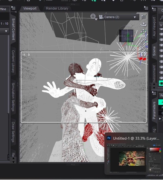
Task: Open the Simulation Settings side tab
Action: 13,97
